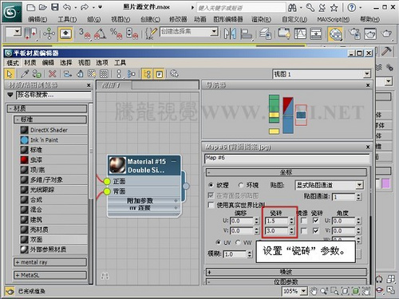Viewport: 399px width, 299px height.
Task: Click the Pan hand tool in navigation bar
Action: 314,291
